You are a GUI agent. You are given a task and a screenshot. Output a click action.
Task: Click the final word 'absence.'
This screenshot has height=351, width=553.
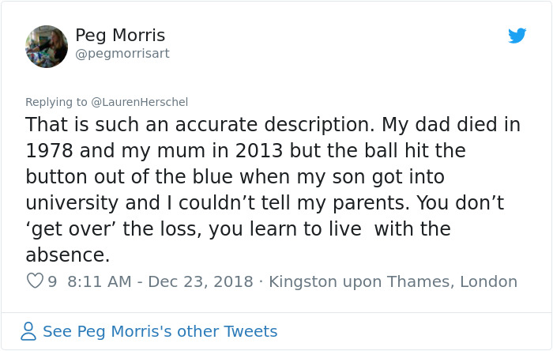[68, 255]
